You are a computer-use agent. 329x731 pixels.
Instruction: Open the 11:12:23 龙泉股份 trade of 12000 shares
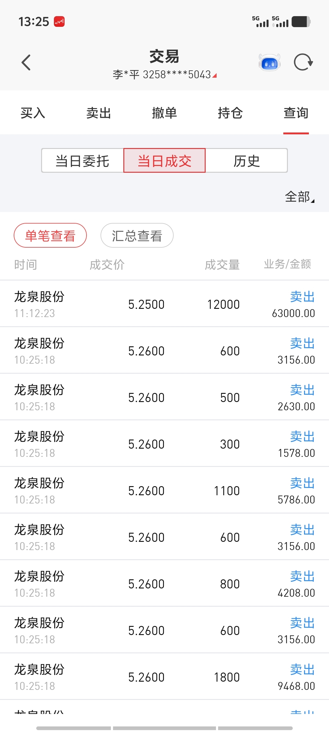point(164,304)
